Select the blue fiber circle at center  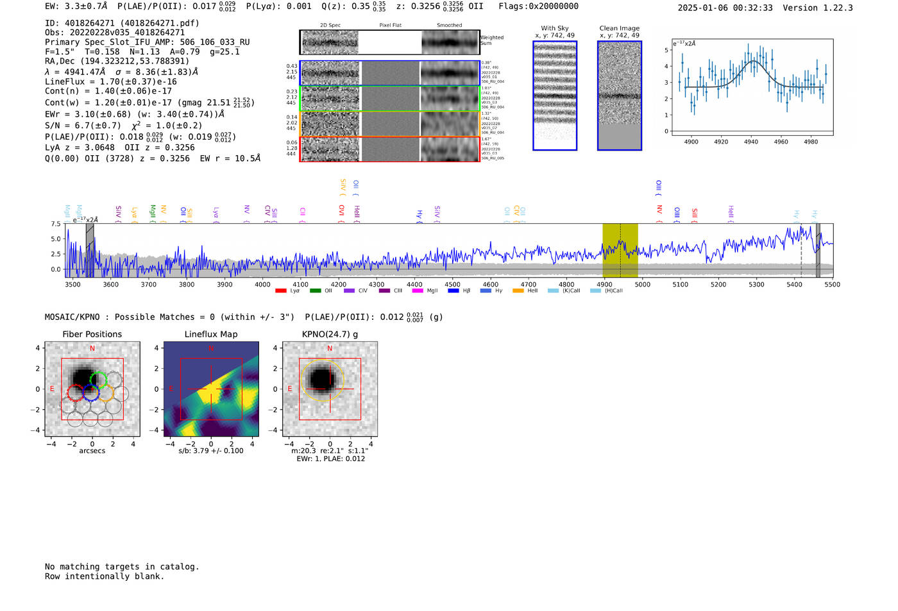point(91,393)
